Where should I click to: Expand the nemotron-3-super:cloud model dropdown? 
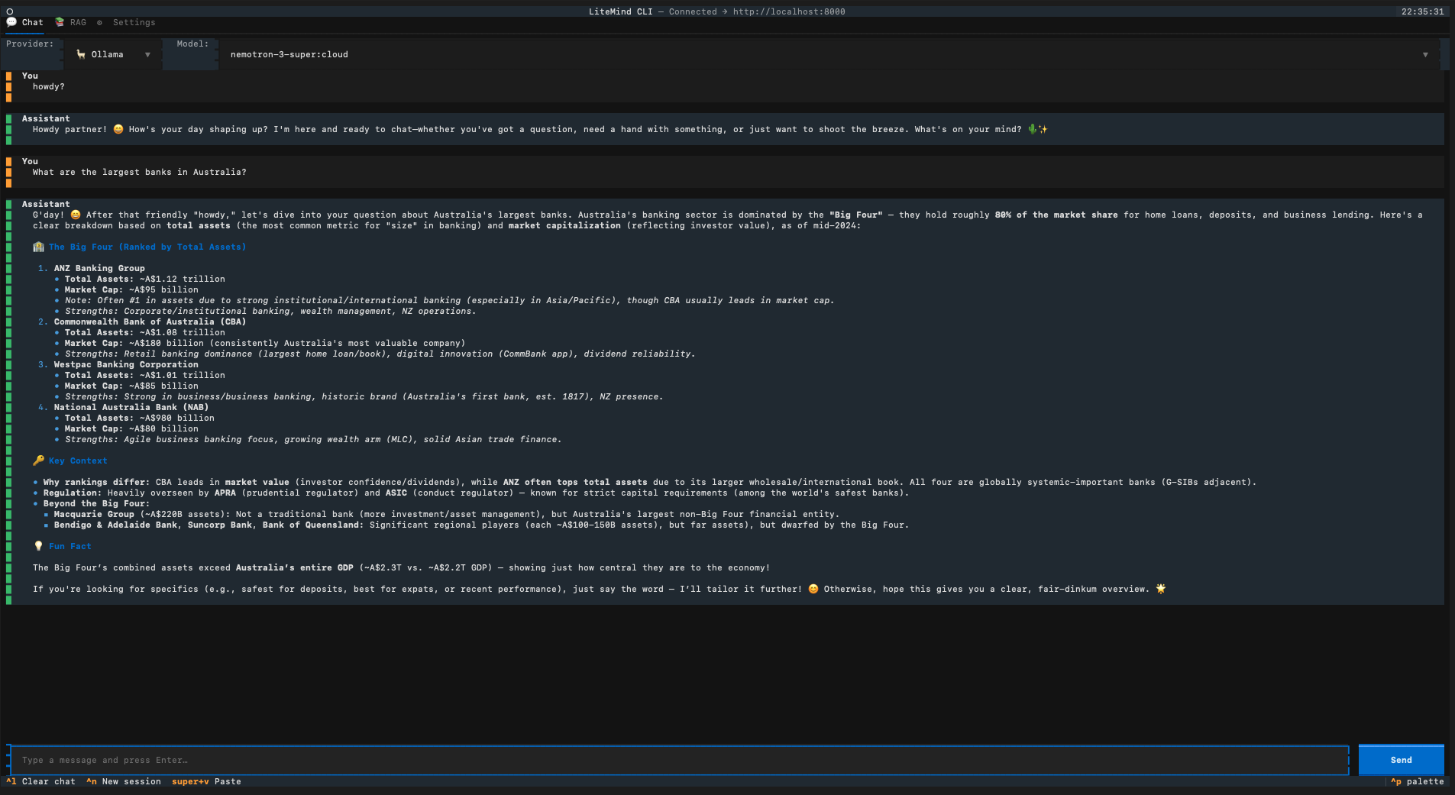(x=829, y=55)
